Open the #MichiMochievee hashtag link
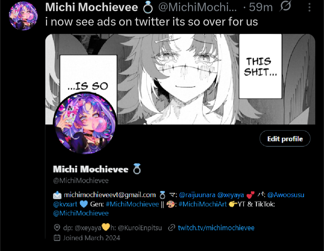324x251 pixels. 132,204
